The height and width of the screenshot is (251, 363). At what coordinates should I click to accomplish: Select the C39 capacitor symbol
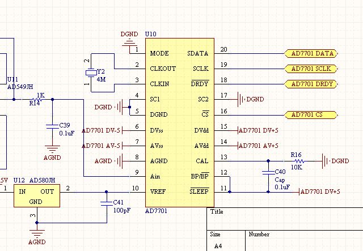[52, 126]
